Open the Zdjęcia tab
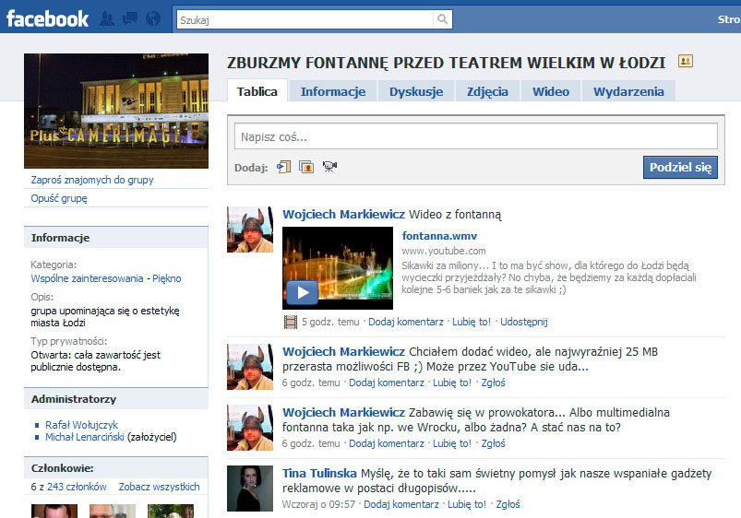 pyautogui.click(x=488, y=91)
